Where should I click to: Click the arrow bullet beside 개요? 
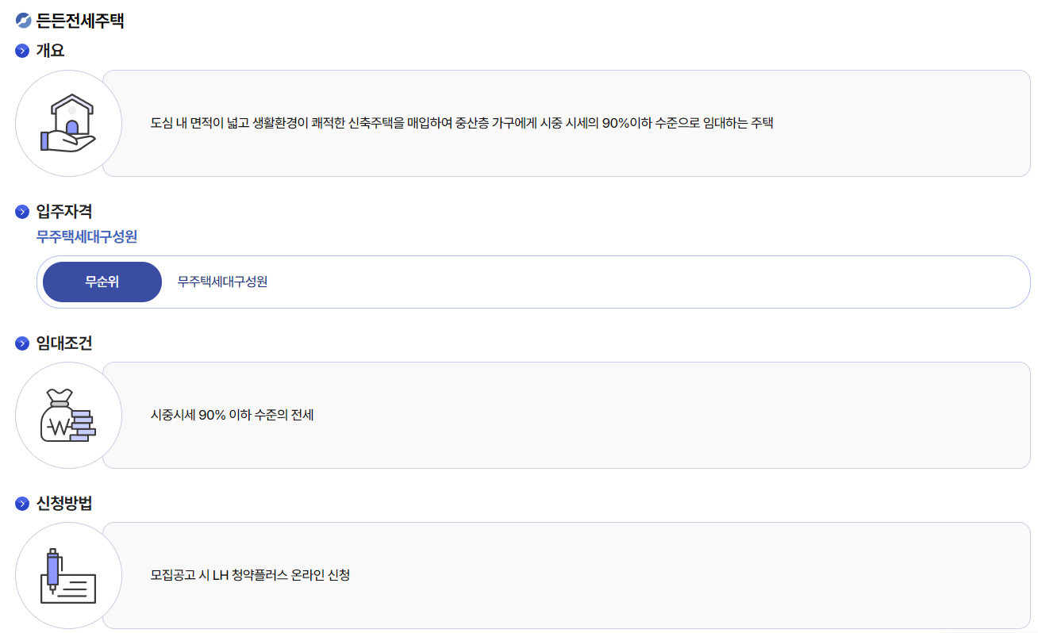pos(22,52)
